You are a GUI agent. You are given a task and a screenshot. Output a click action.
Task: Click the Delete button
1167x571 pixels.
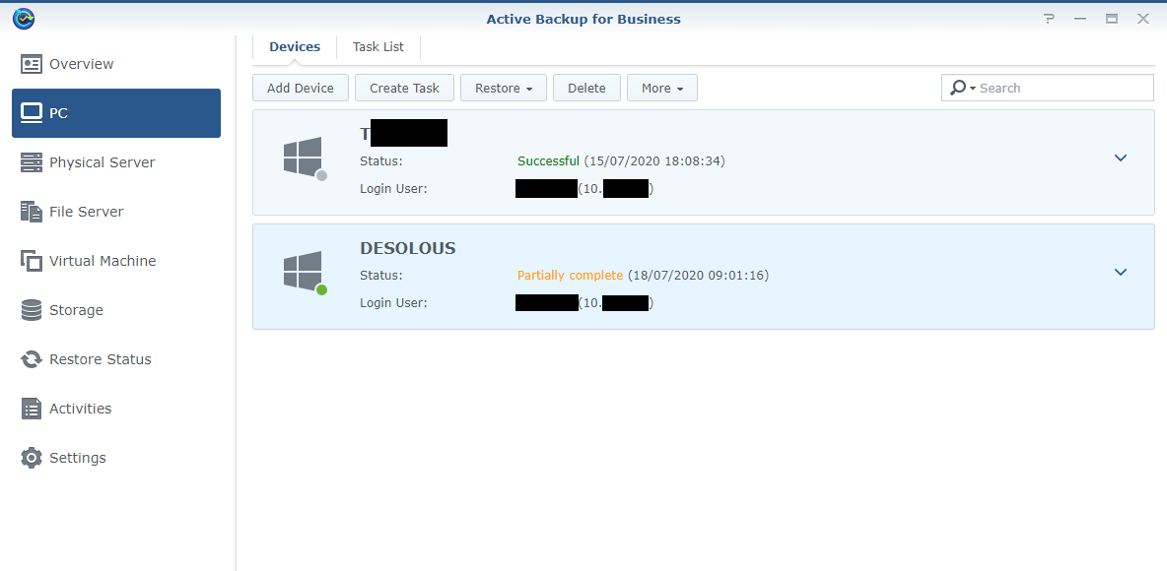tap(586, 88)
